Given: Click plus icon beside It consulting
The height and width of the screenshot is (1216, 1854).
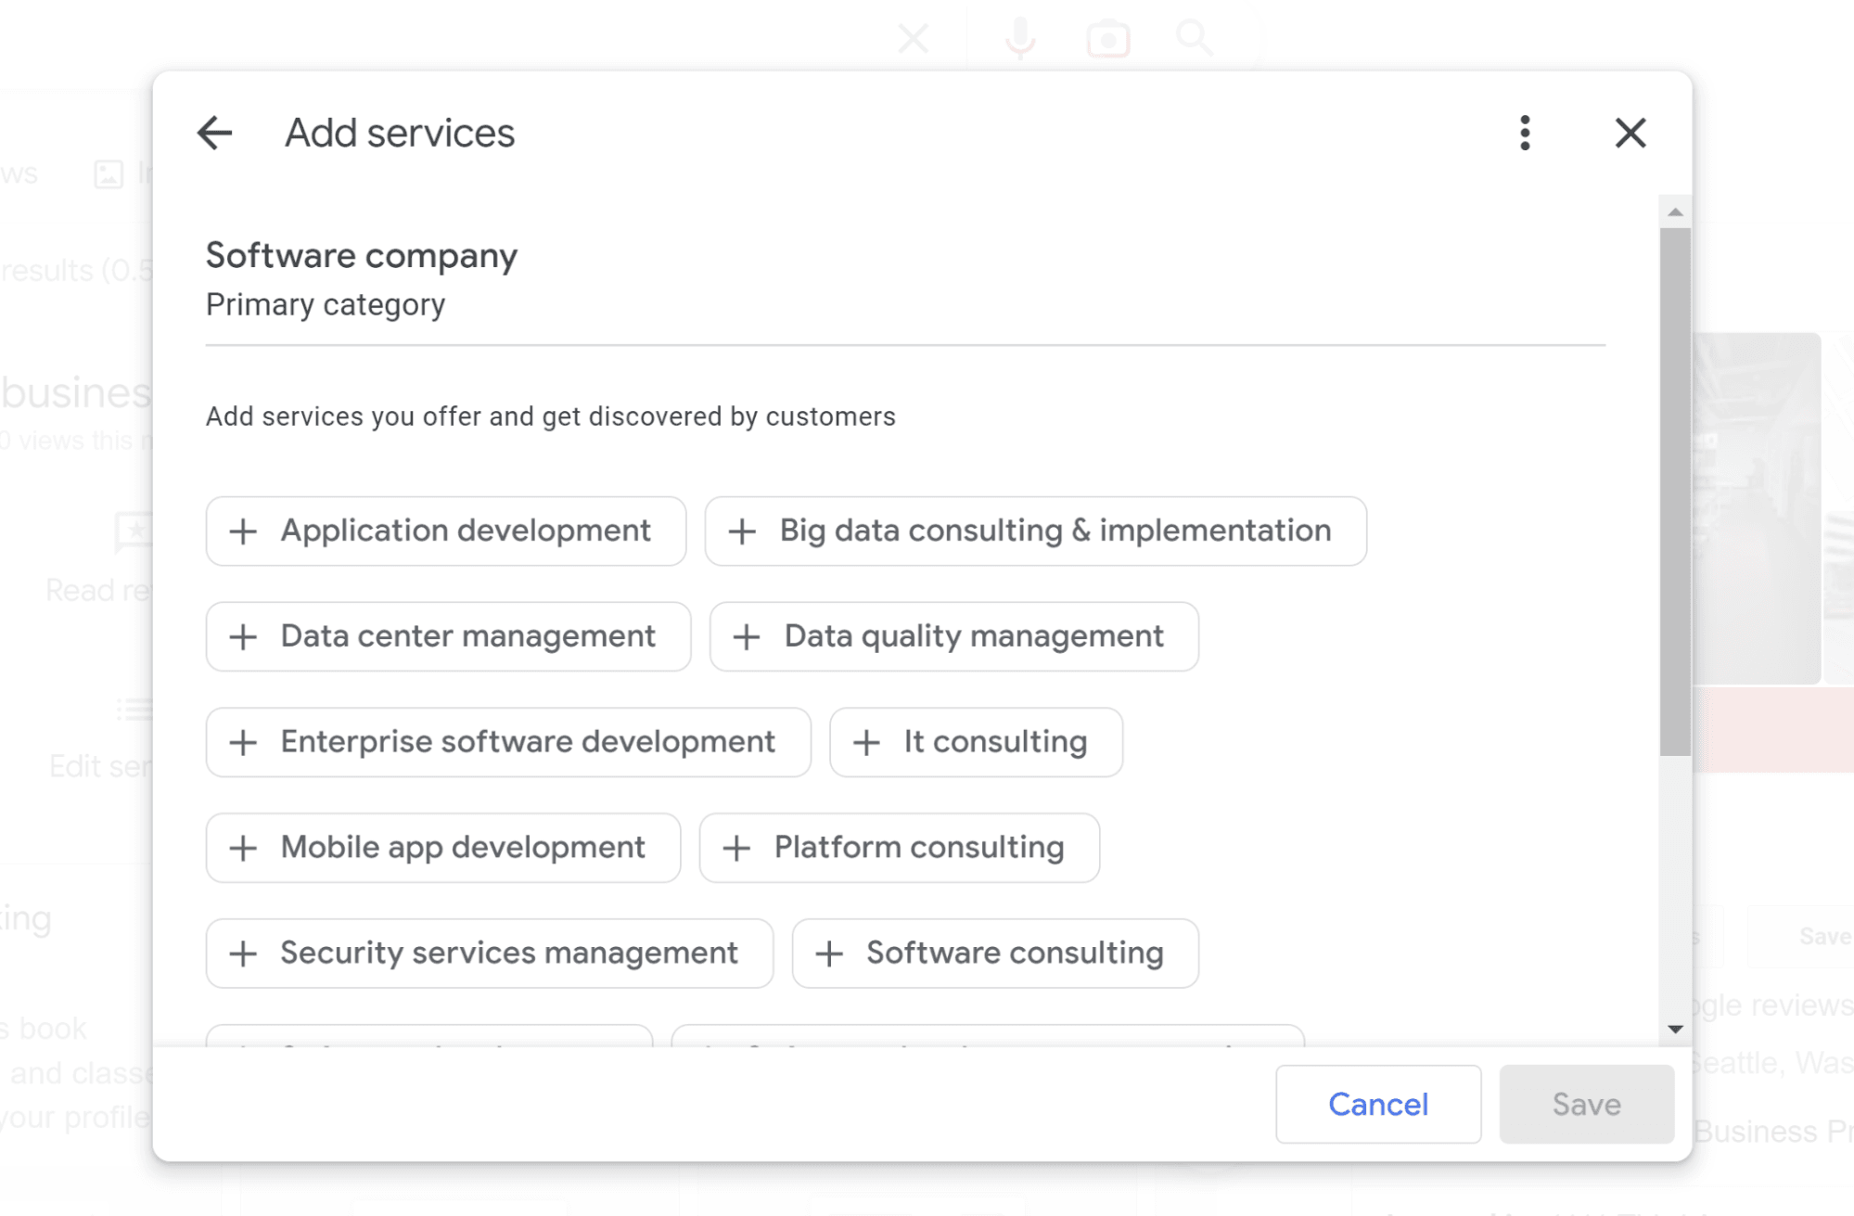Looking at the screenshot, I should tap(866, 743).
